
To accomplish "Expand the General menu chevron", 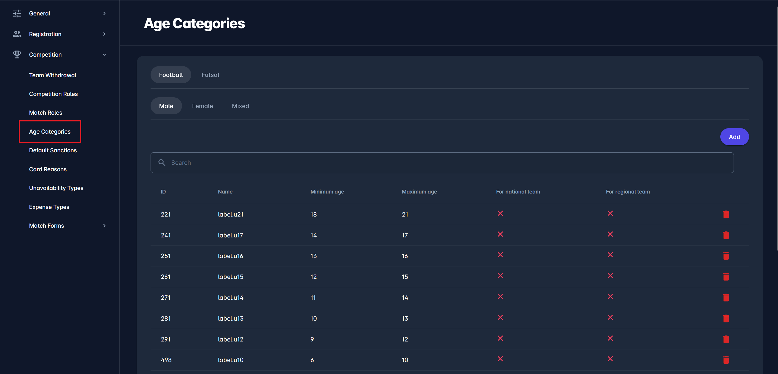I will point(104,13).
